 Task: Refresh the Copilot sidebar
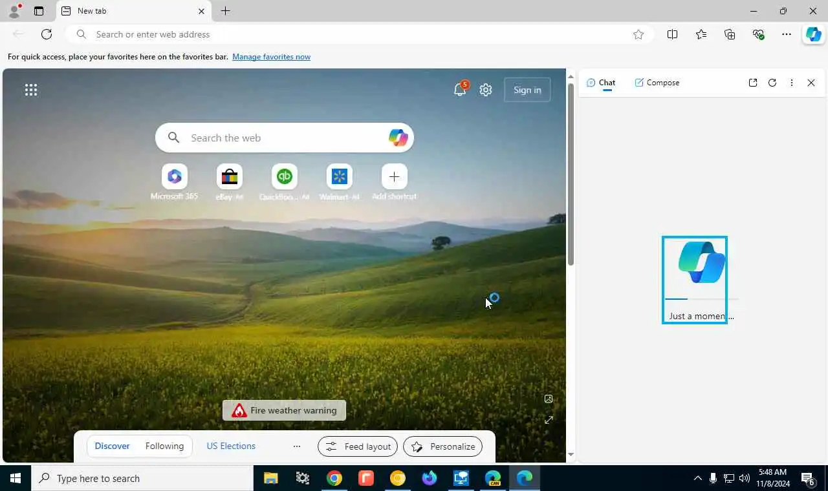[772, 83]
